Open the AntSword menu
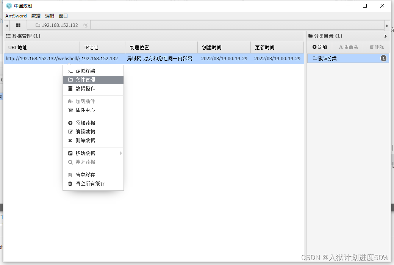 pyautogui.click(x=16, y=16)
